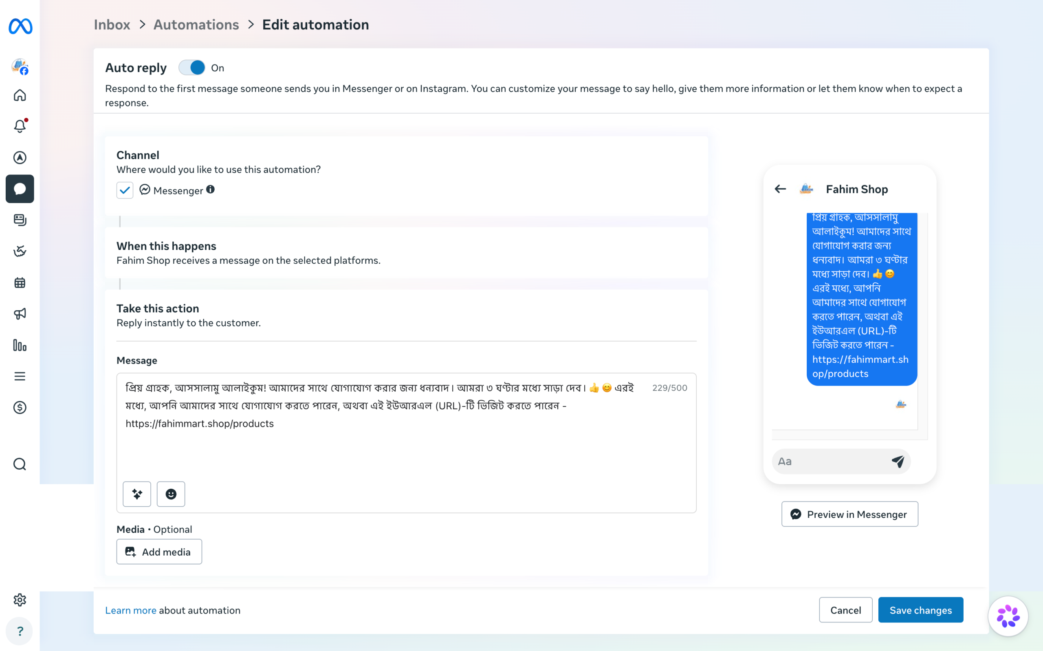
Task: Go to Automations breadcrumb
Action: (196, 24)
